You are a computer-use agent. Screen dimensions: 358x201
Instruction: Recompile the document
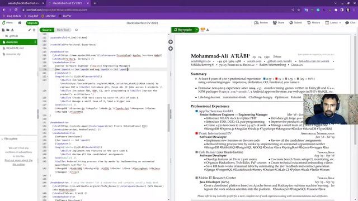click(x=183, y=30)
